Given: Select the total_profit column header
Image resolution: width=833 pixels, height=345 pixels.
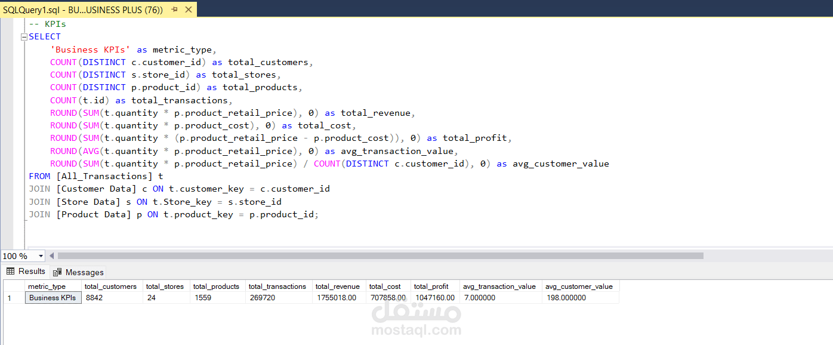Looking at the screenshot, I should tap(435, 287).
